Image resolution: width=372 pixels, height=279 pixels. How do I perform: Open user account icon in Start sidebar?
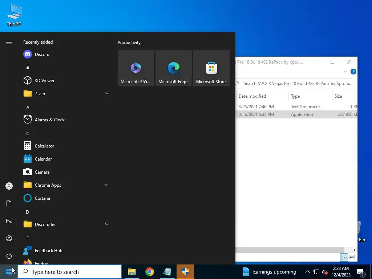pos(9,186)
